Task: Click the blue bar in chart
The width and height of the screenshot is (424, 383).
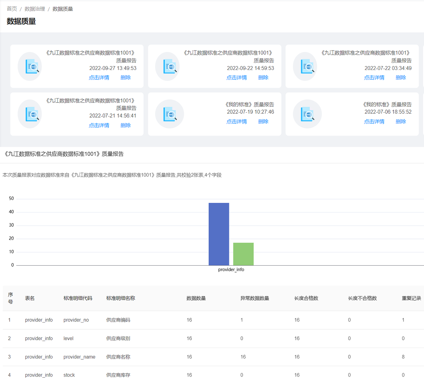Action: [219, 234]
